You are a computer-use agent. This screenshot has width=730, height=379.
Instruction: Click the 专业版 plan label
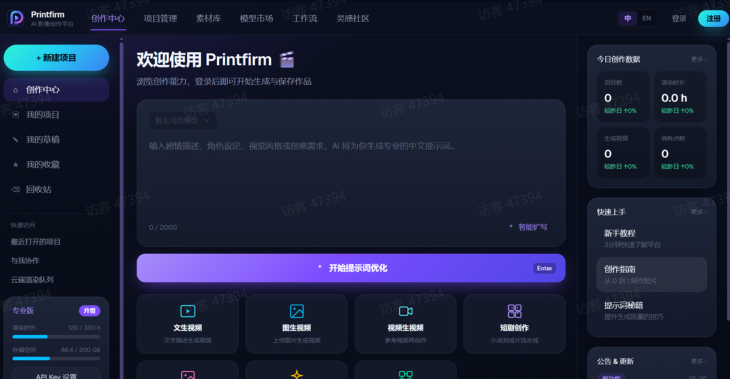(23, 311)
